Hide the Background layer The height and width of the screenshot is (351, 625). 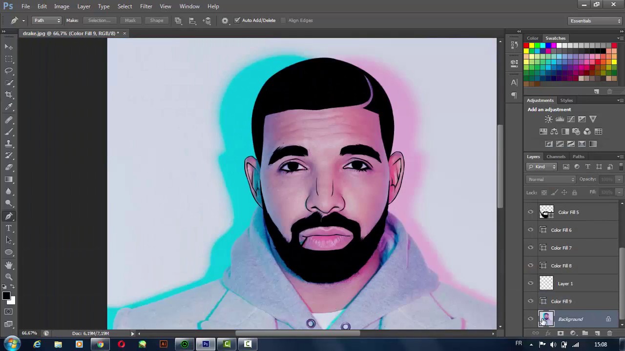click(x=530, y=319)
